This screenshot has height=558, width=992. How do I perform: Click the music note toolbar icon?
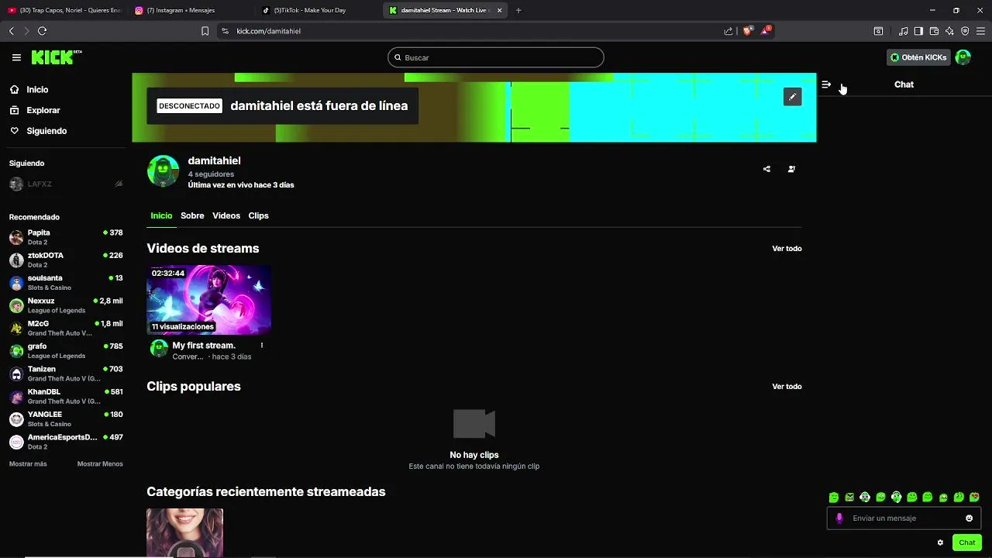[x=903, y=31]
